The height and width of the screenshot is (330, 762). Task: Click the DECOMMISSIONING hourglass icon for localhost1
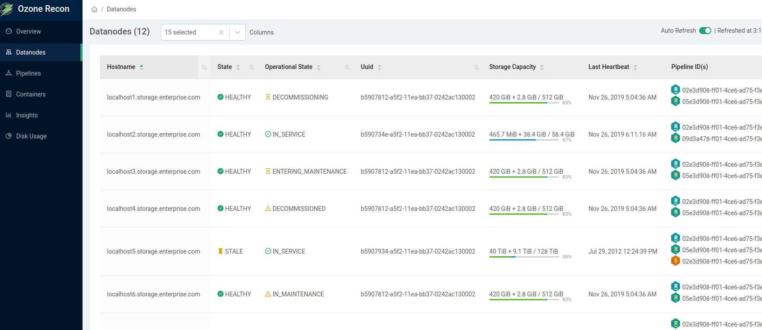tap(268, 97)
